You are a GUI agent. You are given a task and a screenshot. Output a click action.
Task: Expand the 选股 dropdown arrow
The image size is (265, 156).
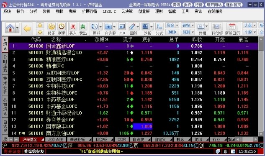coord(152,27)
